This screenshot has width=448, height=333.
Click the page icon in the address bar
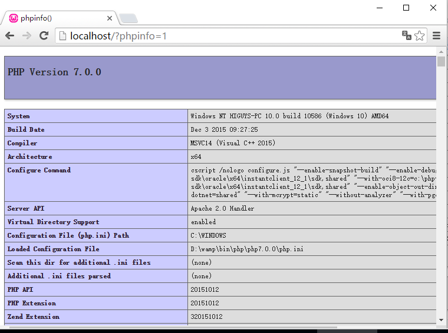[62, 36]
